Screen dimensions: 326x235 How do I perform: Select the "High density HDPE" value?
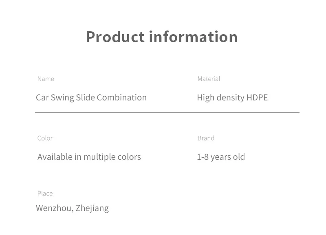(232, 98)
